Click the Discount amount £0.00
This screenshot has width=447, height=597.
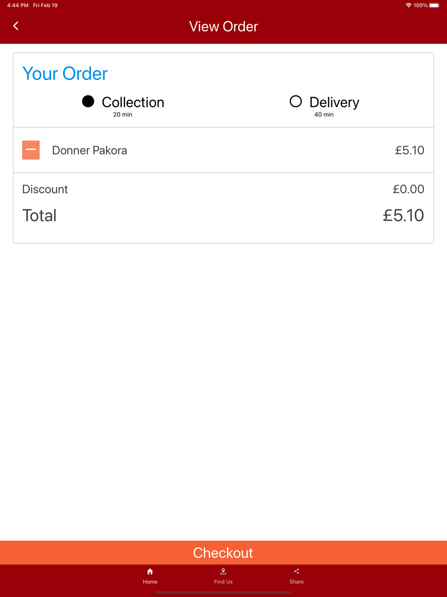[x=408, y=189]
